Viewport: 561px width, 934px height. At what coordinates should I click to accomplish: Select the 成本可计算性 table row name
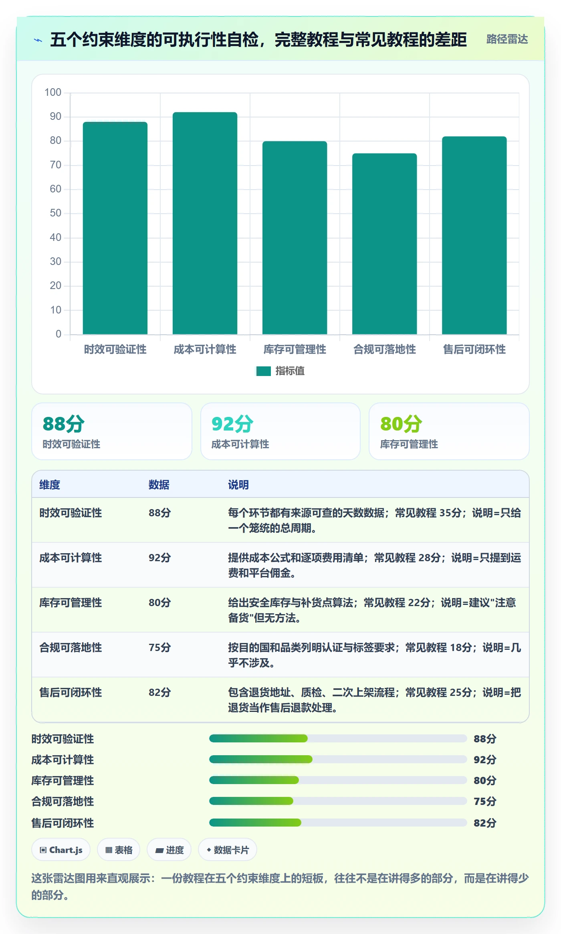[71, 558]
